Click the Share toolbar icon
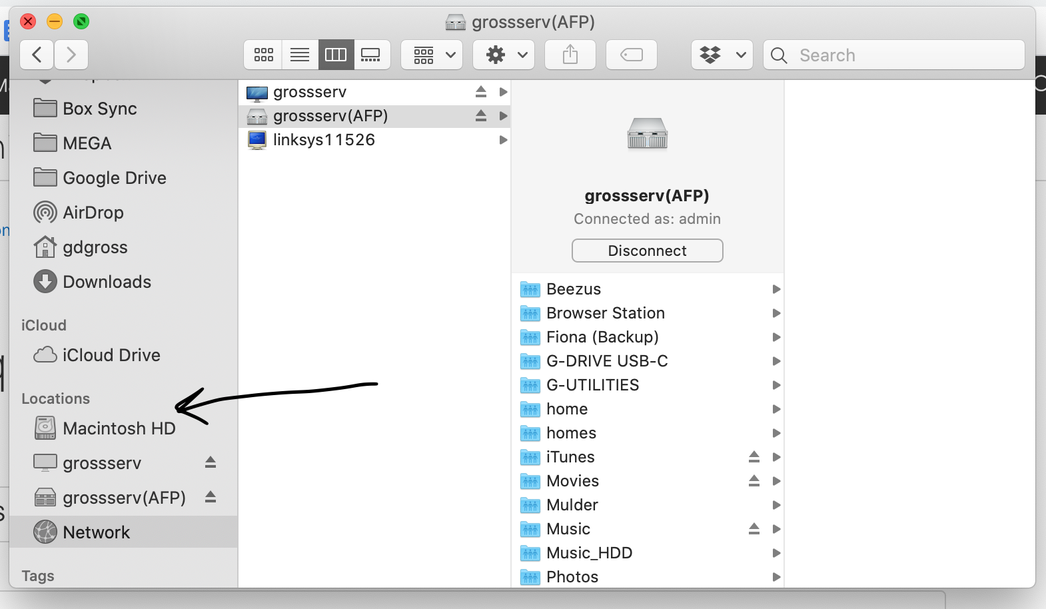The width and height of the screenshot is (1046, 609). 570,55
